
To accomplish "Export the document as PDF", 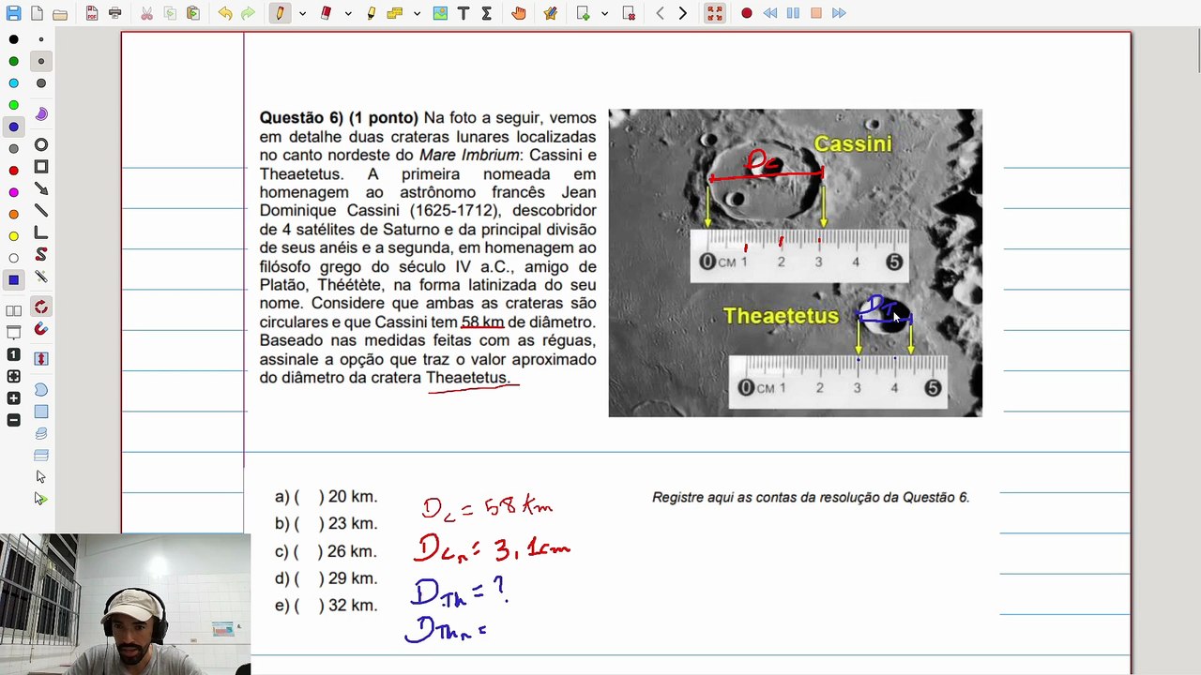I will (92, 13).
